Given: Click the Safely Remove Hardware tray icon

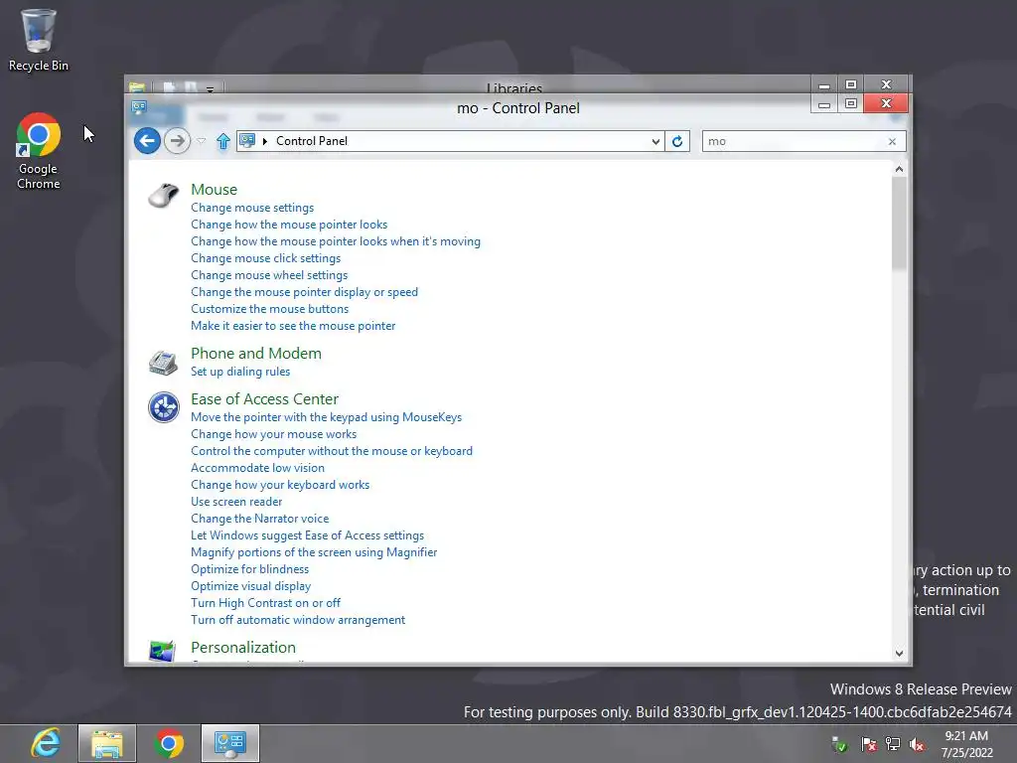Looking at the screenshot, I should coord(839,744).
